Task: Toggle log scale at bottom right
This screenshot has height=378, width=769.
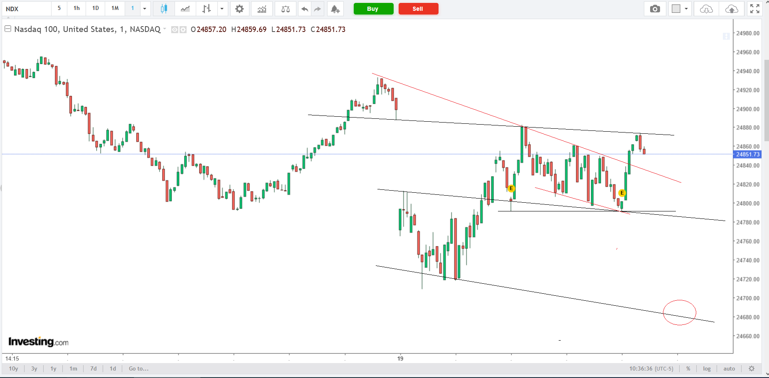Action: [707, 368]
